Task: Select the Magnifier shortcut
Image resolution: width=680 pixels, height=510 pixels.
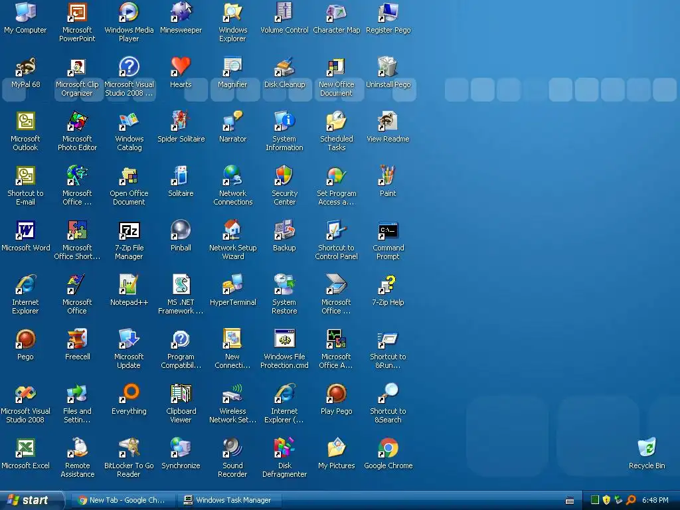Action: click(232, 67)
